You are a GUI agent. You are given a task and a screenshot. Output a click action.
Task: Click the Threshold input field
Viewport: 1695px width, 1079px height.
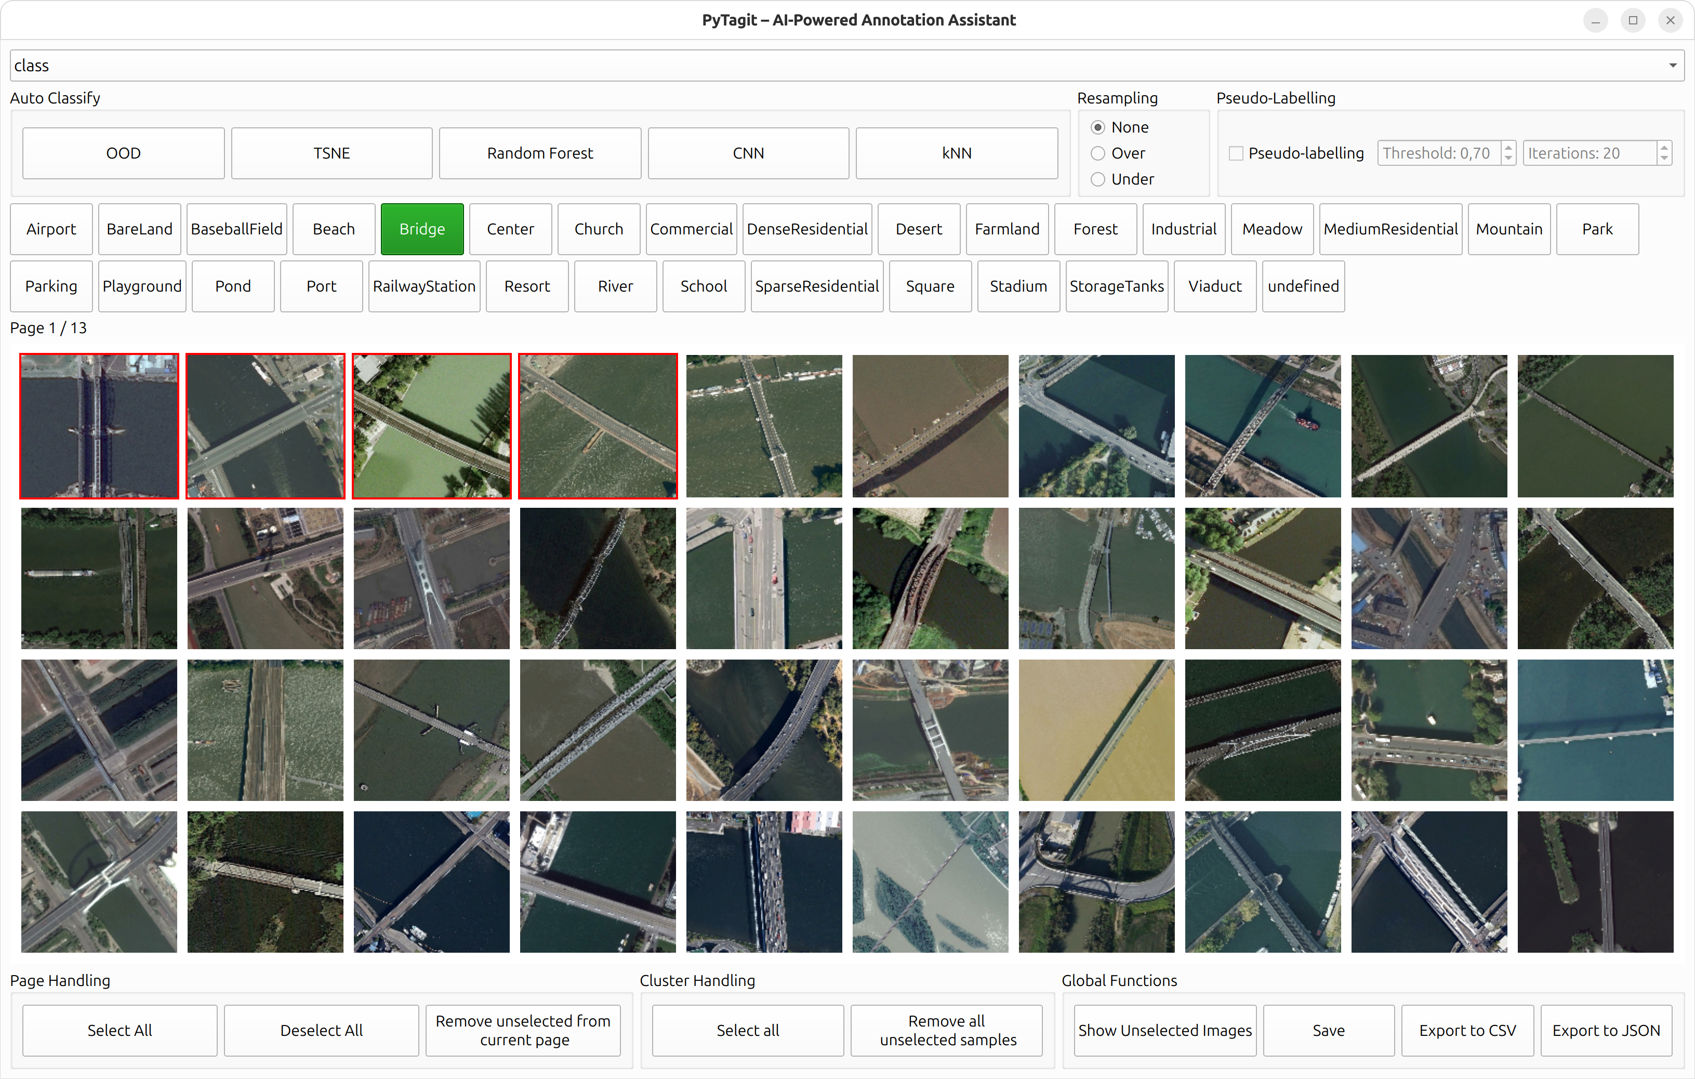coord(1437,153)
